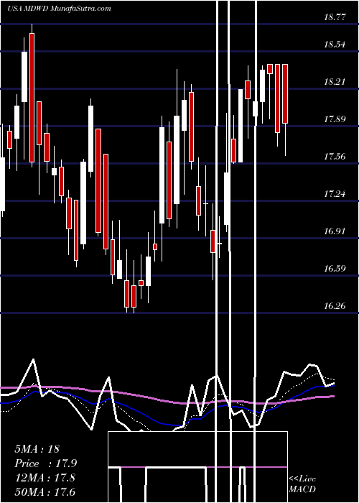Viewport: 359px width, 503px height.
Task: Click the '<<Live MACD' label
Action: click(x=302, y=484)
